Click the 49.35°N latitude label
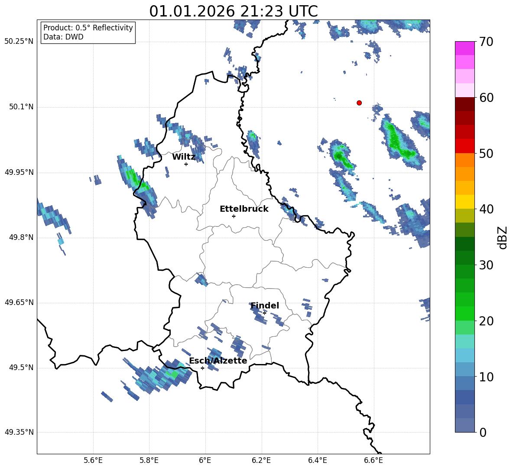Image resolution: width=513 pixels, height=469 pixels. point(19,432)
